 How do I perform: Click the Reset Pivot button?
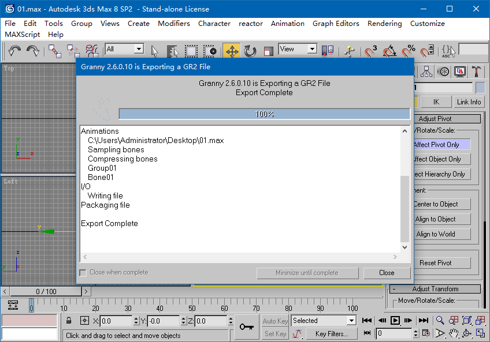click(x=441, y=263)
